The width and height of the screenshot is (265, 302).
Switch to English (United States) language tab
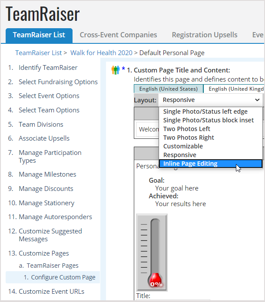pos(169,89)
